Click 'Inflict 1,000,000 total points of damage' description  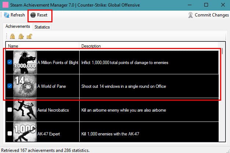tap(125, 63)
